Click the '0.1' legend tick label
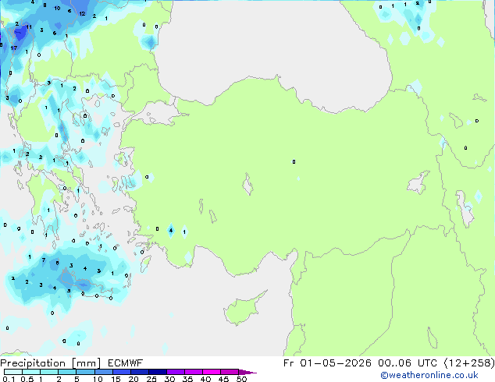Image resolution: width=495 pixels, height=382 pixels. point(9,379)
